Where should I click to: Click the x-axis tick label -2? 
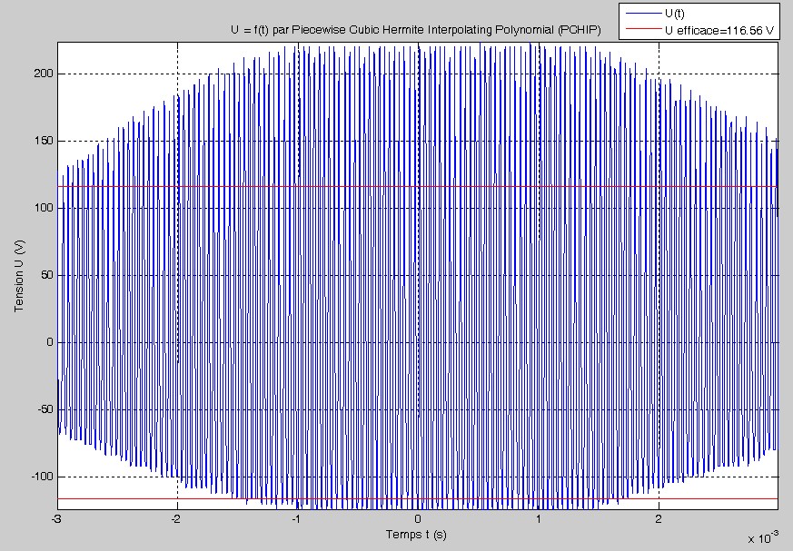click(x=177, y=519)
